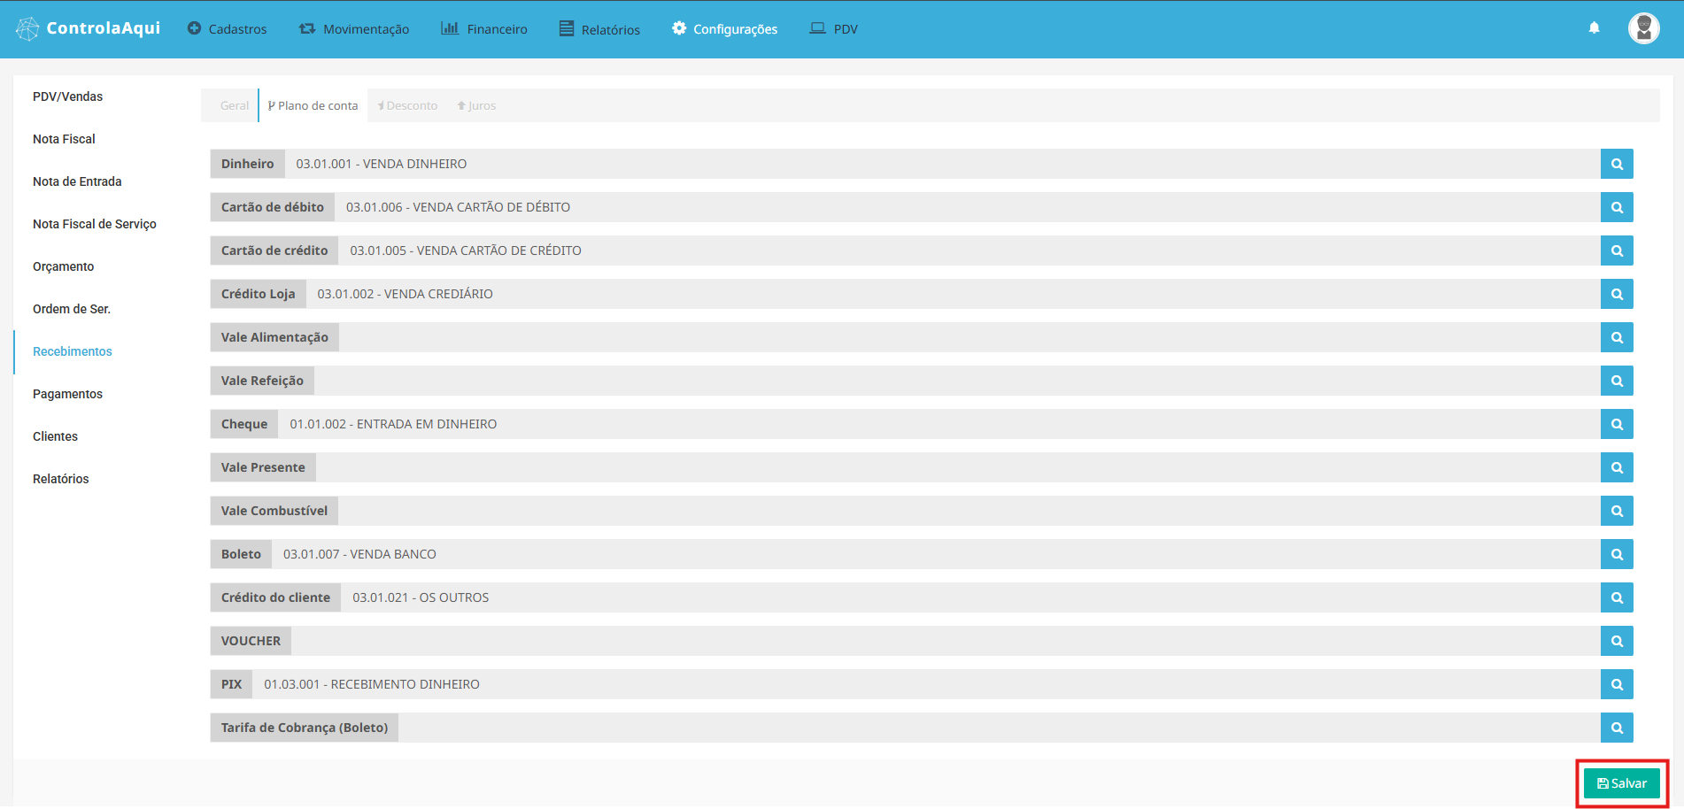
Task: Search plano de conta for Cheque
Action: point(1616,424)
